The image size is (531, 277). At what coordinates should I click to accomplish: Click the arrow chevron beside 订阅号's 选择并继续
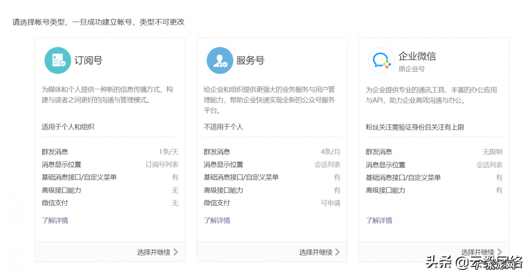(x=176, y=252)
